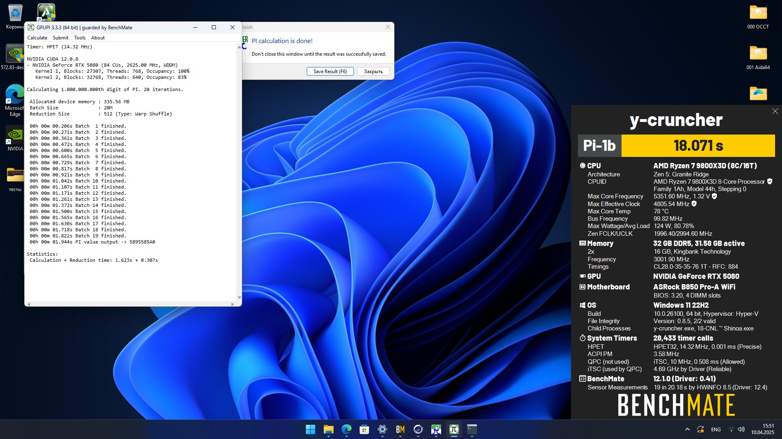
Task: Open the Windows Start menu
Action: (310, 429)
